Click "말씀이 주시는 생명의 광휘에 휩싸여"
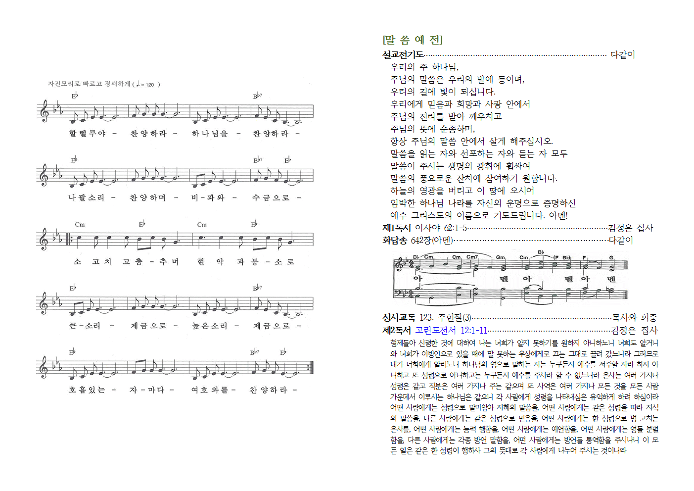The height and width of the screenshot is (491, 694). pos(460,166)
